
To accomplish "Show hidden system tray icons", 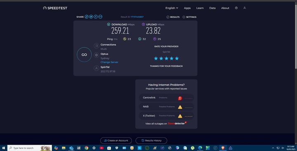I will tap(273, 148).
